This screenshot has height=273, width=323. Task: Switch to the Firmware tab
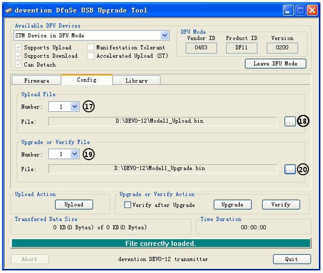click(36, 80)
